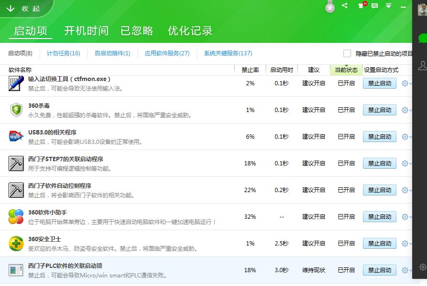Screen dimensions: 427x286
Task: Open gear options dropdown for 西门子PLC软件 row
Action: 406,270
